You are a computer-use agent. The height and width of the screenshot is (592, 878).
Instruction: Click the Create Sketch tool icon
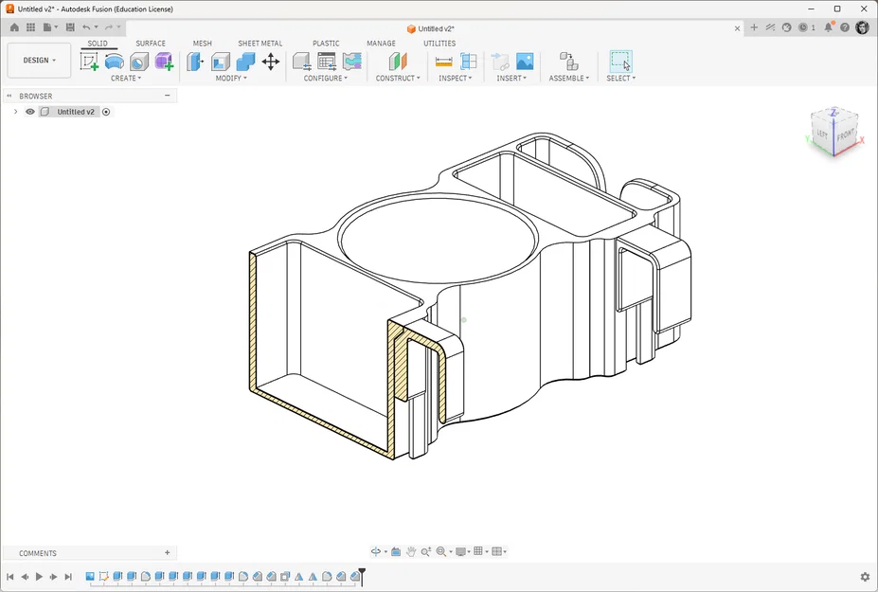(89, 61)
